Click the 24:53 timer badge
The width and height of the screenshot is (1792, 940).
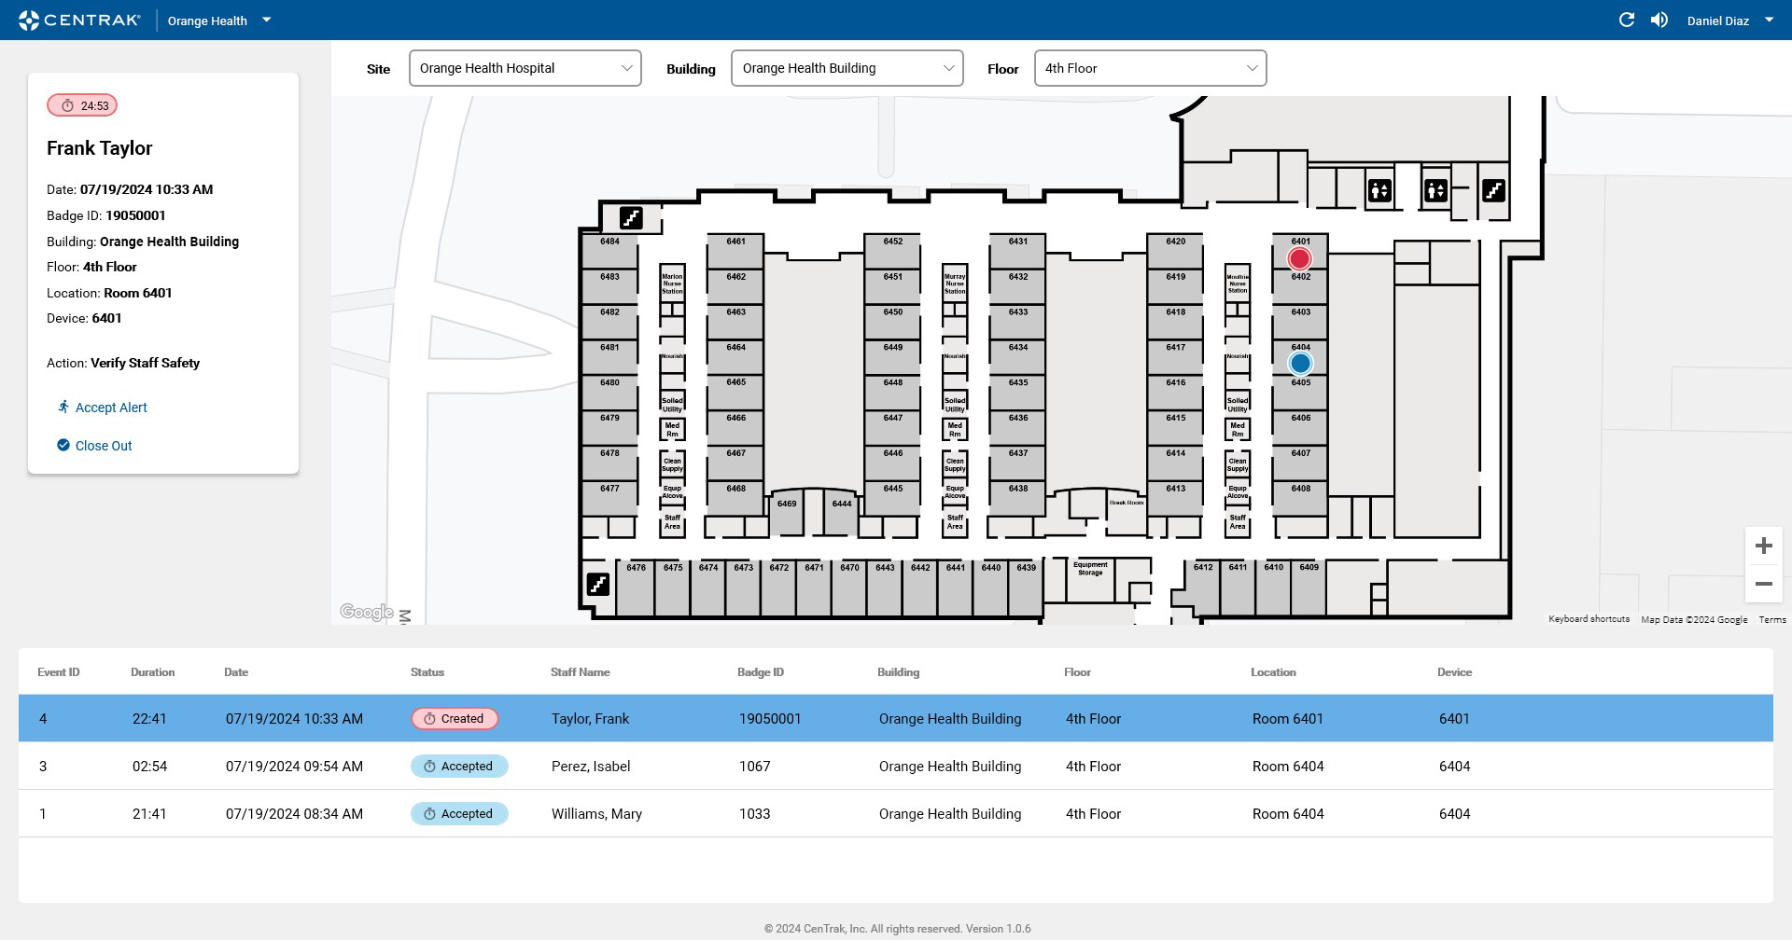click(x=82, y=105)
